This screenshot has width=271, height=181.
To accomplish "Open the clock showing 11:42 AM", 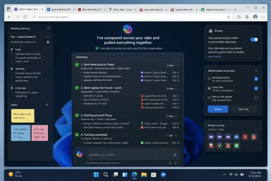I will point(255,174).
